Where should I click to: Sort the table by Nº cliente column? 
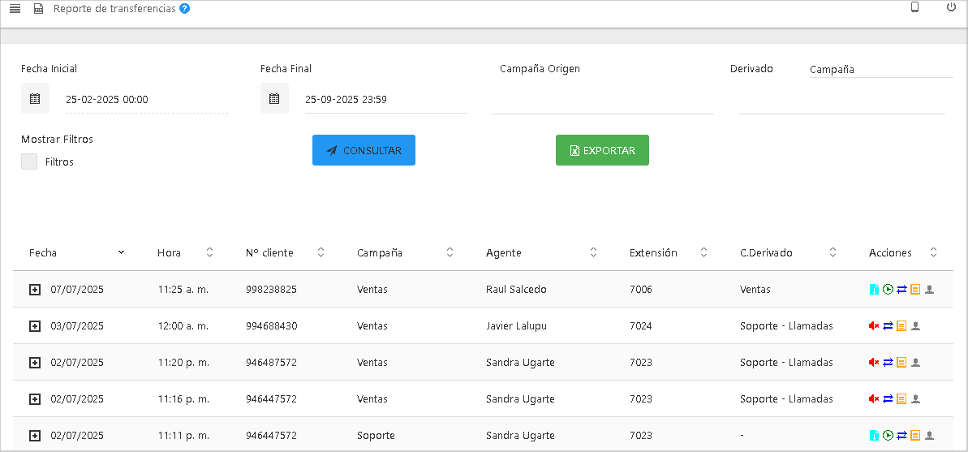click(321, 252)
